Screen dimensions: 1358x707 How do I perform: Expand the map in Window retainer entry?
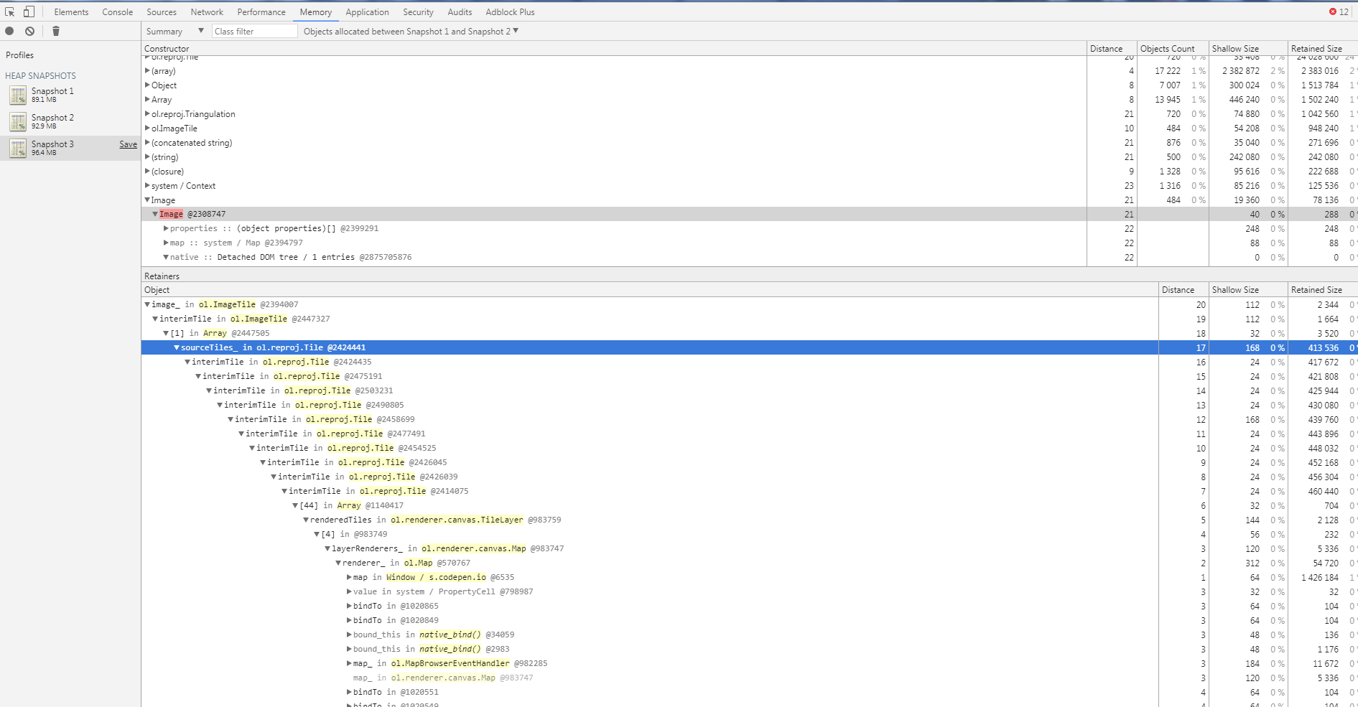click(x=349, y=577)
